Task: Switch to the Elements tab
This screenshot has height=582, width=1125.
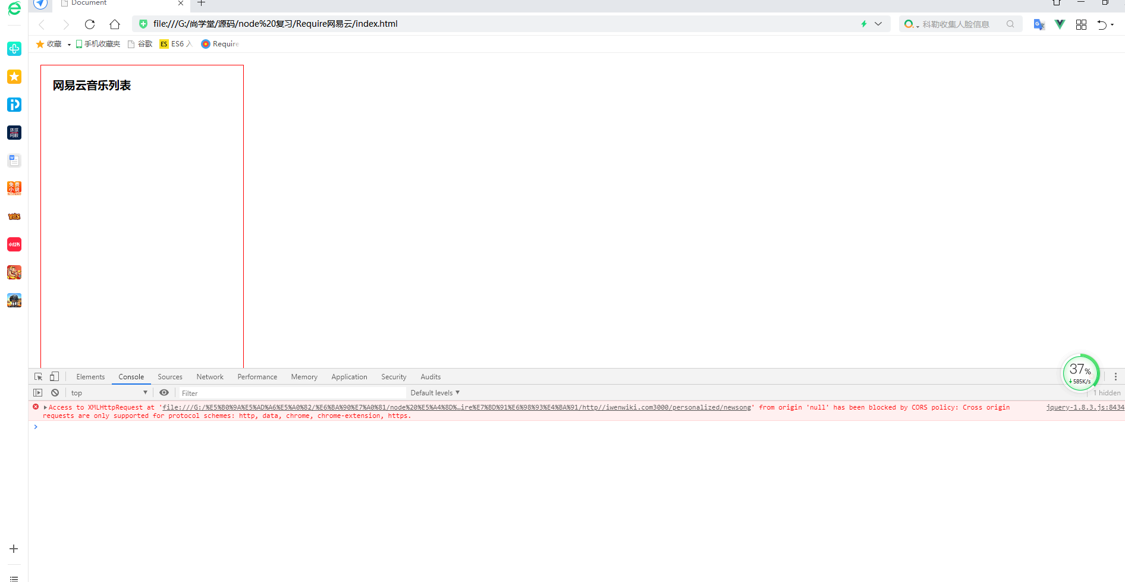Action: [x=90, y=377]
